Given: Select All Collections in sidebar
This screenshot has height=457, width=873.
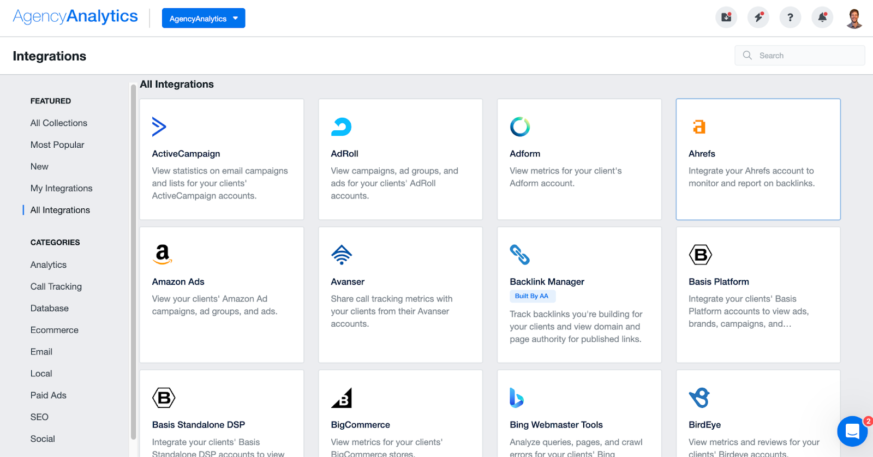Looking at the screenshot, I should click(x=59, y=123).
